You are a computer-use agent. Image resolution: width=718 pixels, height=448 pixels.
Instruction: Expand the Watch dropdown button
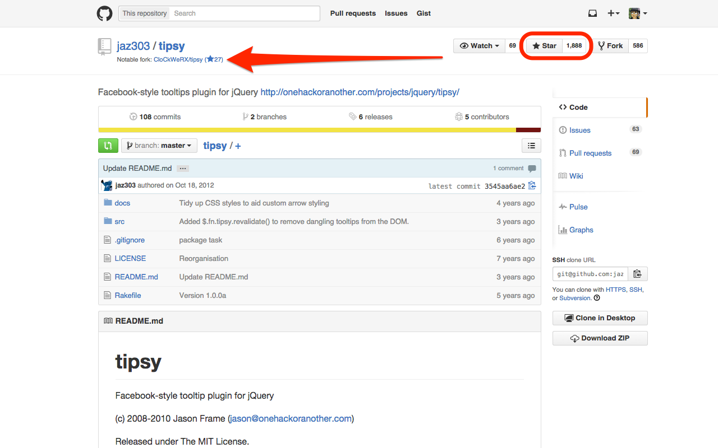(x=480, y=46)
